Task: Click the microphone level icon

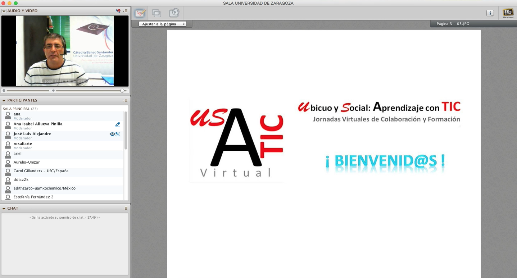Action: (4, 91)
